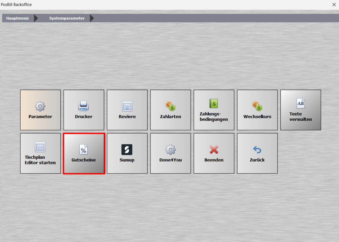The width and height of the screenshot is (339, 242).
Task: Select the Reviere tile
Action: click(127, 110)
